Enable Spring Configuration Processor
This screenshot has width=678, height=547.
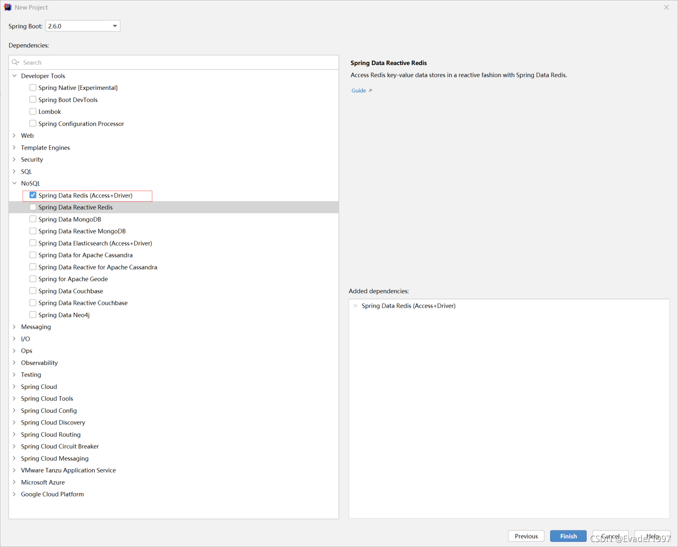pyautogui.click(x=33, y=123)
